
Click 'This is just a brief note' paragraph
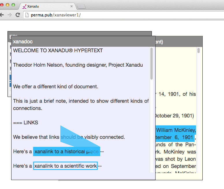[81, 105]
